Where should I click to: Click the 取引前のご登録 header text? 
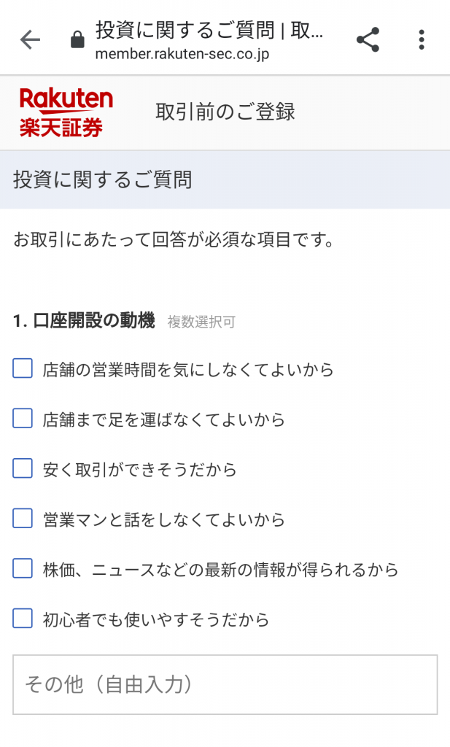225,112
